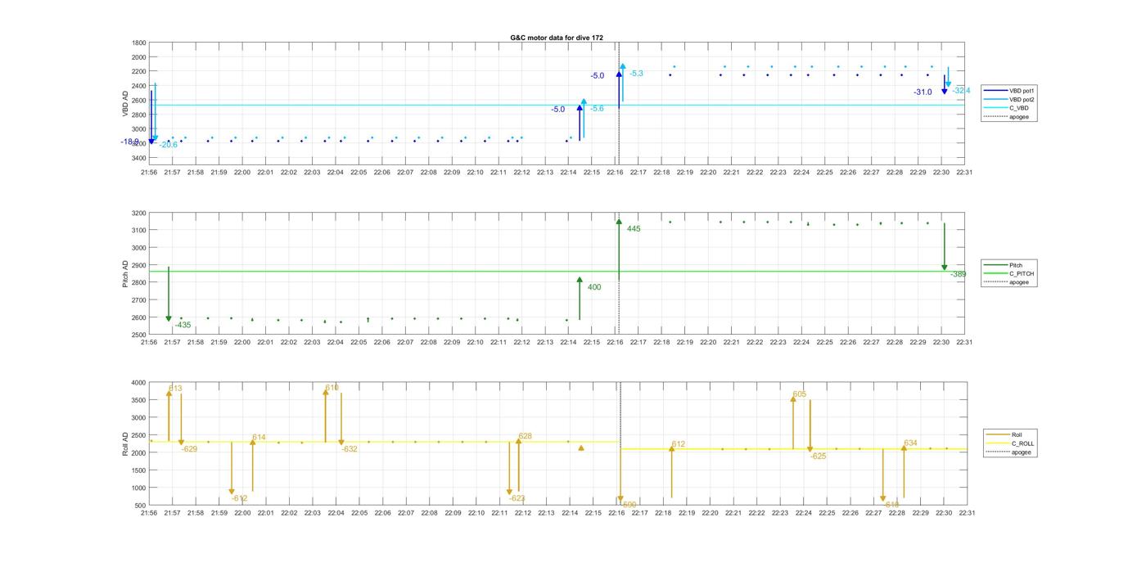Click the 610 roll move label
The image size is (1146, 567).
(x=332, y=388)
